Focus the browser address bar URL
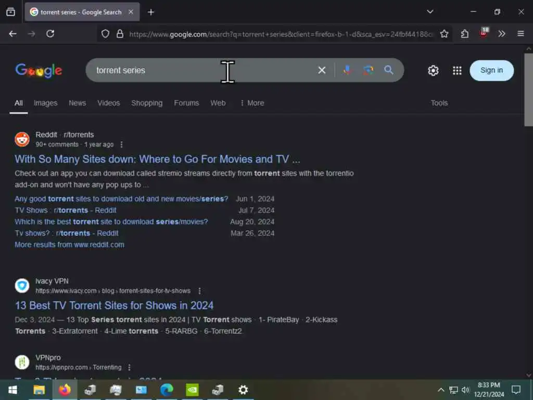 click(281, 34)
